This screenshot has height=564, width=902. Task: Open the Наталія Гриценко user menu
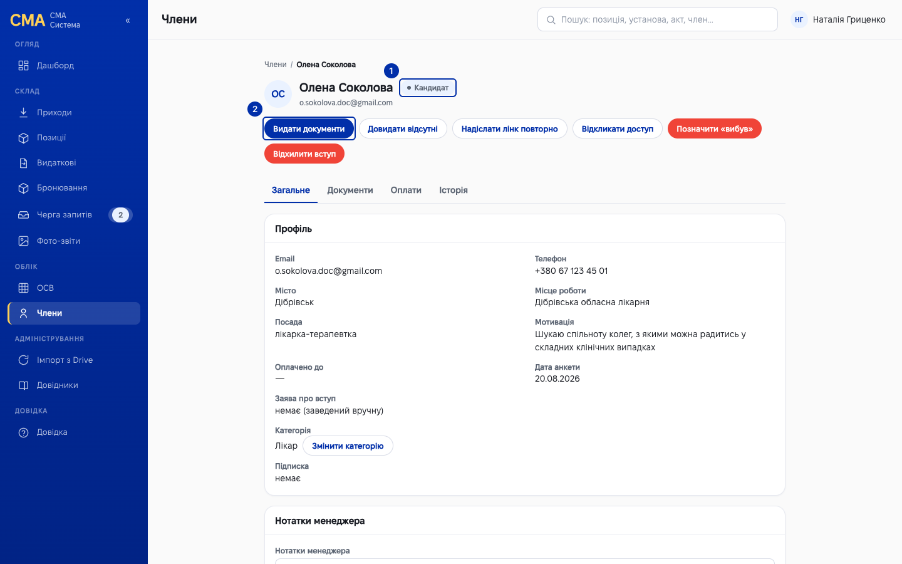pyautogui.click(x=838, y=19)
